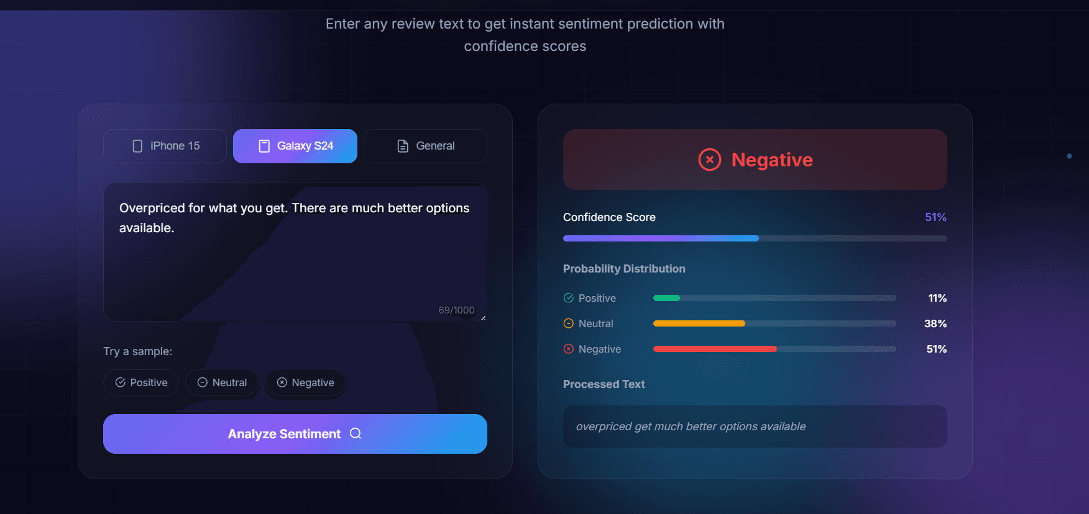
Task: Click the Negative sentiment result banner
Action: [755, 160]
